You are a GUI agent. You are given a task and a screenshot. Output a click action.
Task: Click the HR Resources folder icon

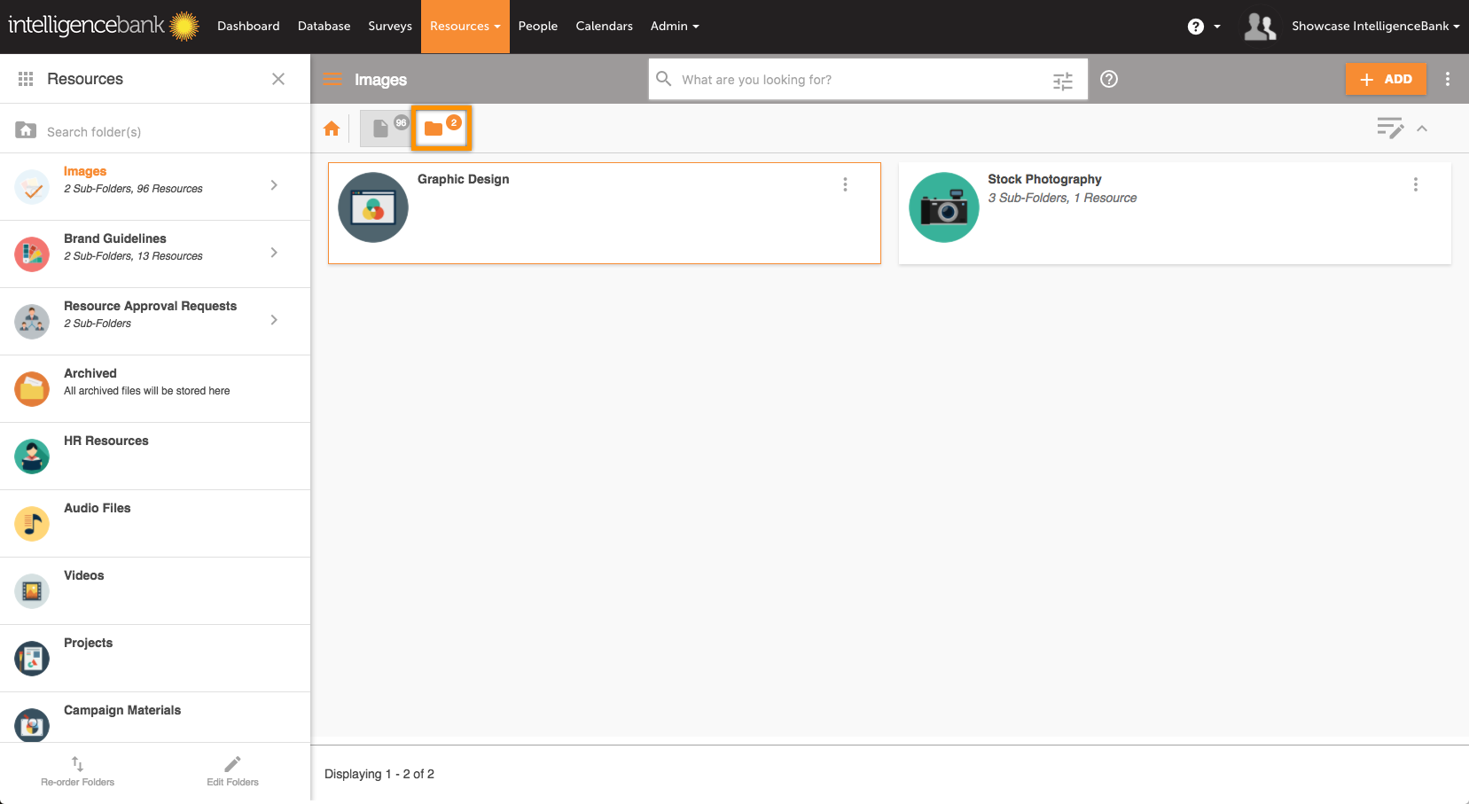click(32, 457)
